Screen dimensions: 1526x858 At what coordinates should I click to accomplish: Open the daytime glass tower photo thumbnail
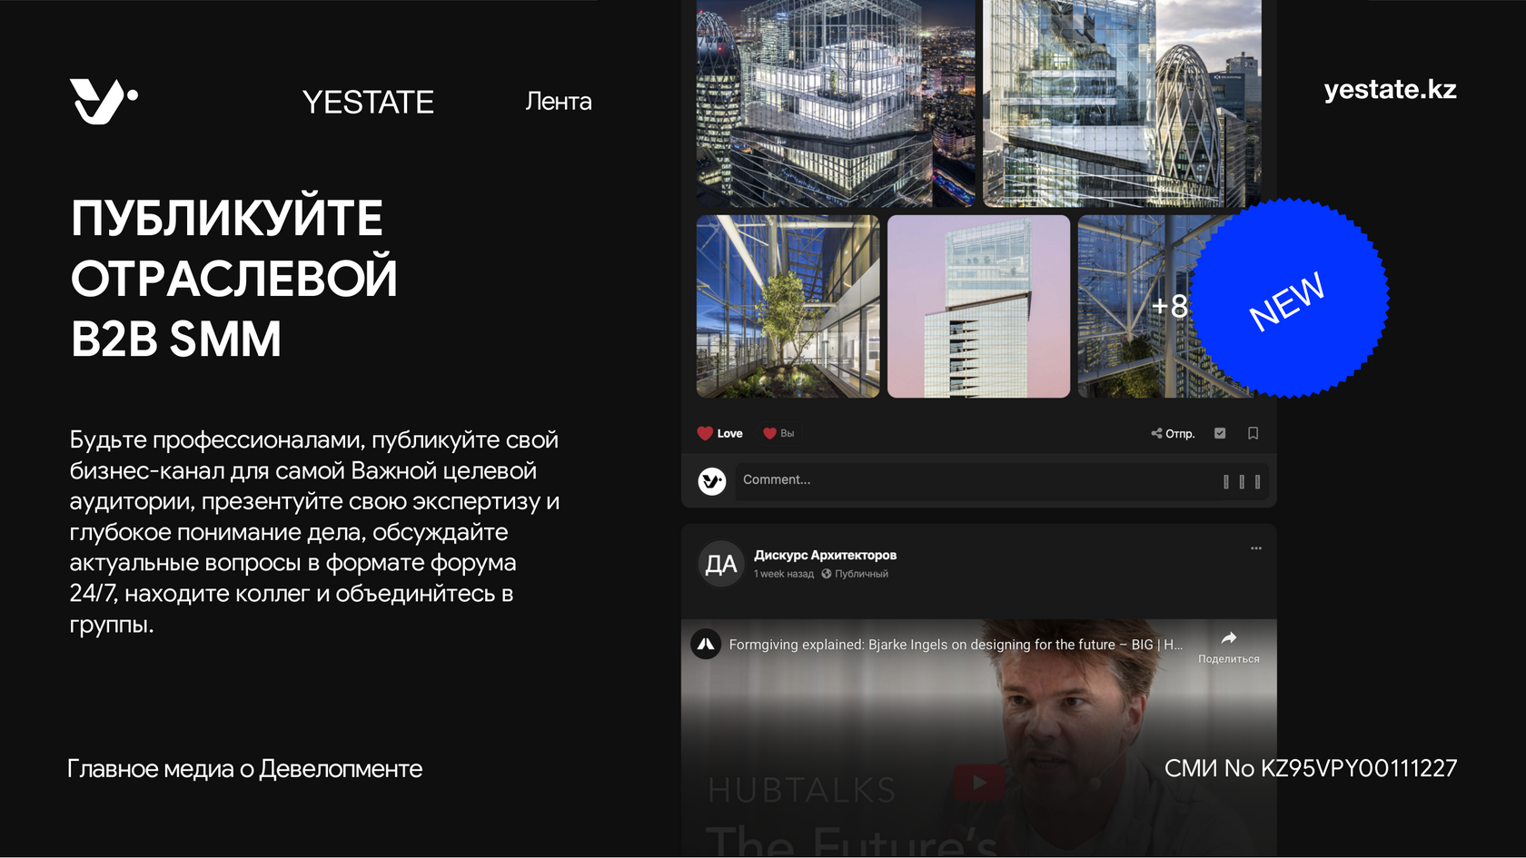[1122, 104]
